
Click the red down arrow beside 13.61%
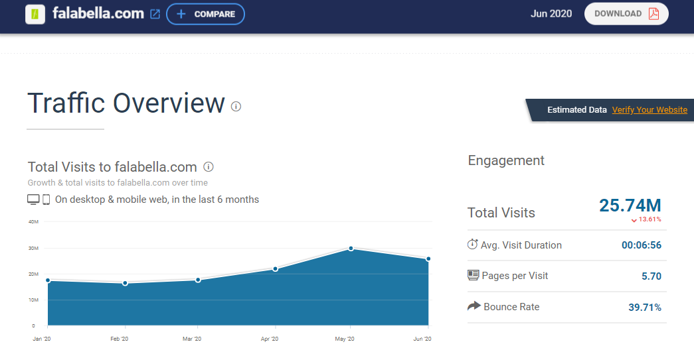click(x=634, y=220)
